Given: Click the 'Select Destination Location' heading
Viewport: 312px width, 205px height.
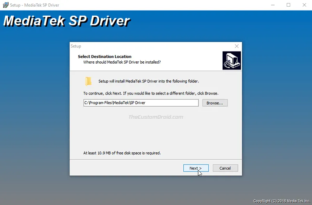Looking at the screenshot, I should (x=105, y=57).
